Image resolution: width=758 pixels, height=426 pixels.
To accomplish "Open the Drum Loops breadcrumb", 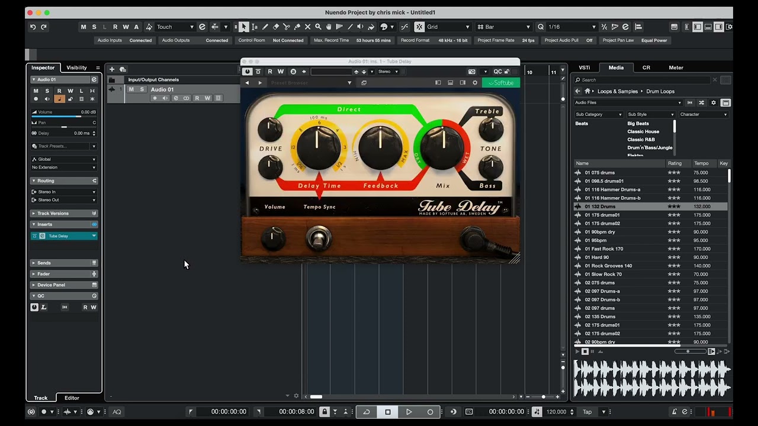I will (660, 91).
